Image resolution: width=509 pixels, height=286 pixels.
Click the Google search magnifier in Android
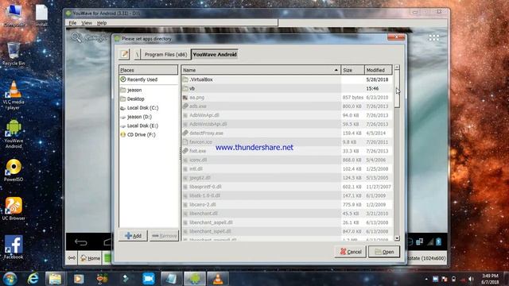tap(76, 37)
